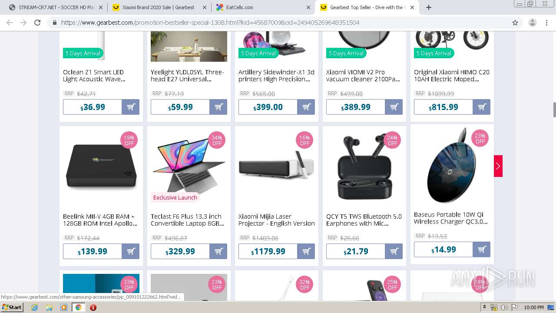This screenshot has height=313, width=556.
Task: Add Beelink MII-V mini PC to cart
Action: coord(131,251)
